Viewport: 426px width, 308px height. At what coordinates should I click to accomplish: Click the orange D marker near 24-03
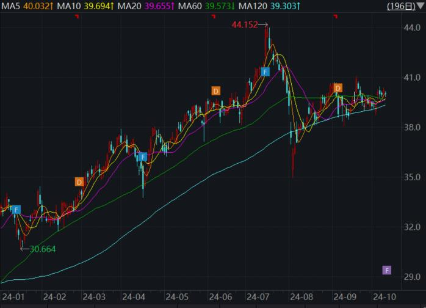[x=79, y=182]
